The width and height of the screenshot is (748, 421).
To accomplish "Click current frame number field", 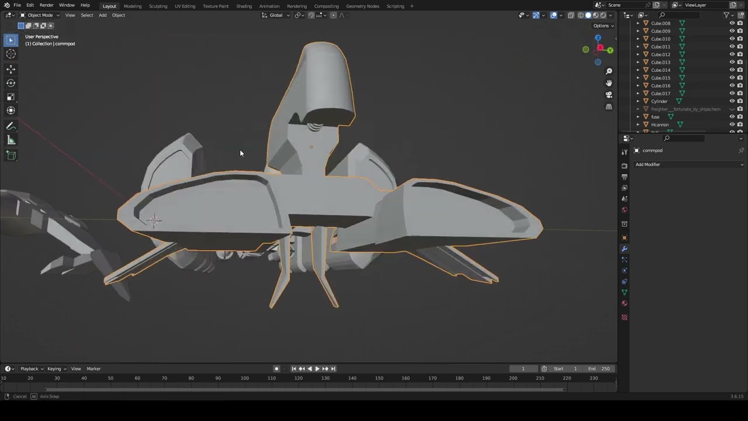I will (x=523, y=369).
